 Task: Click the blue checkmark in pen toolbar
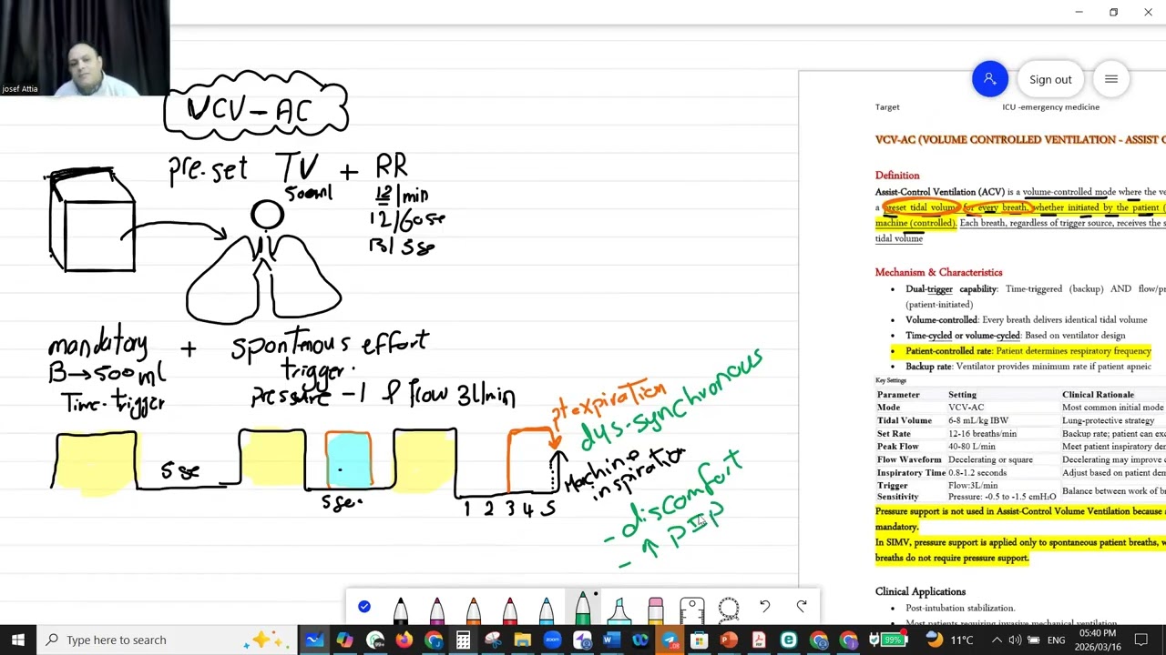[364, 607]
